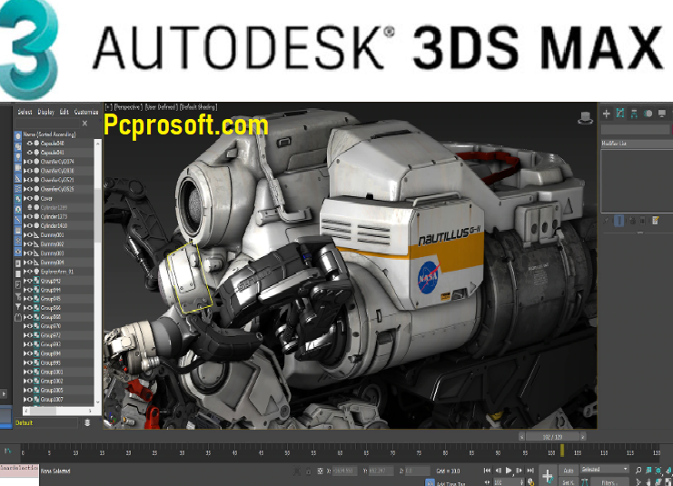Expand Group1002 tree node
Screen dimensions: 673x486
[x=25, y=381]
